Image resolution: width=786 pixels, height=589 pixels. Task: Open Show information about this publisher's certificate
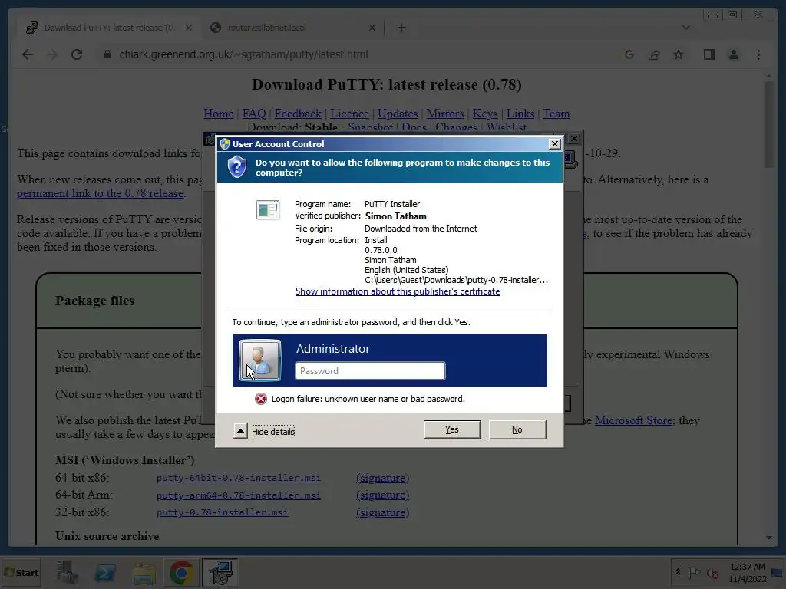pyautogui.click(x=397, y=291)
